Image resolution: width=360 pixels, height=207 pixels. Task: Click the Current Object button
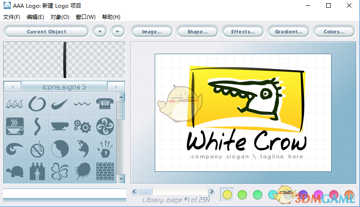[46, 32]
